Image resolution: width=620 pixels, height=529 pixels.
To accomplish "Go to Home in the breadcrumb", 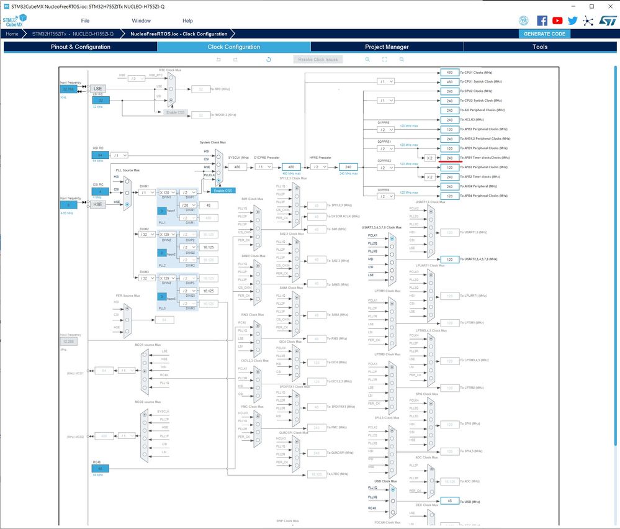I will pos(12,34).
